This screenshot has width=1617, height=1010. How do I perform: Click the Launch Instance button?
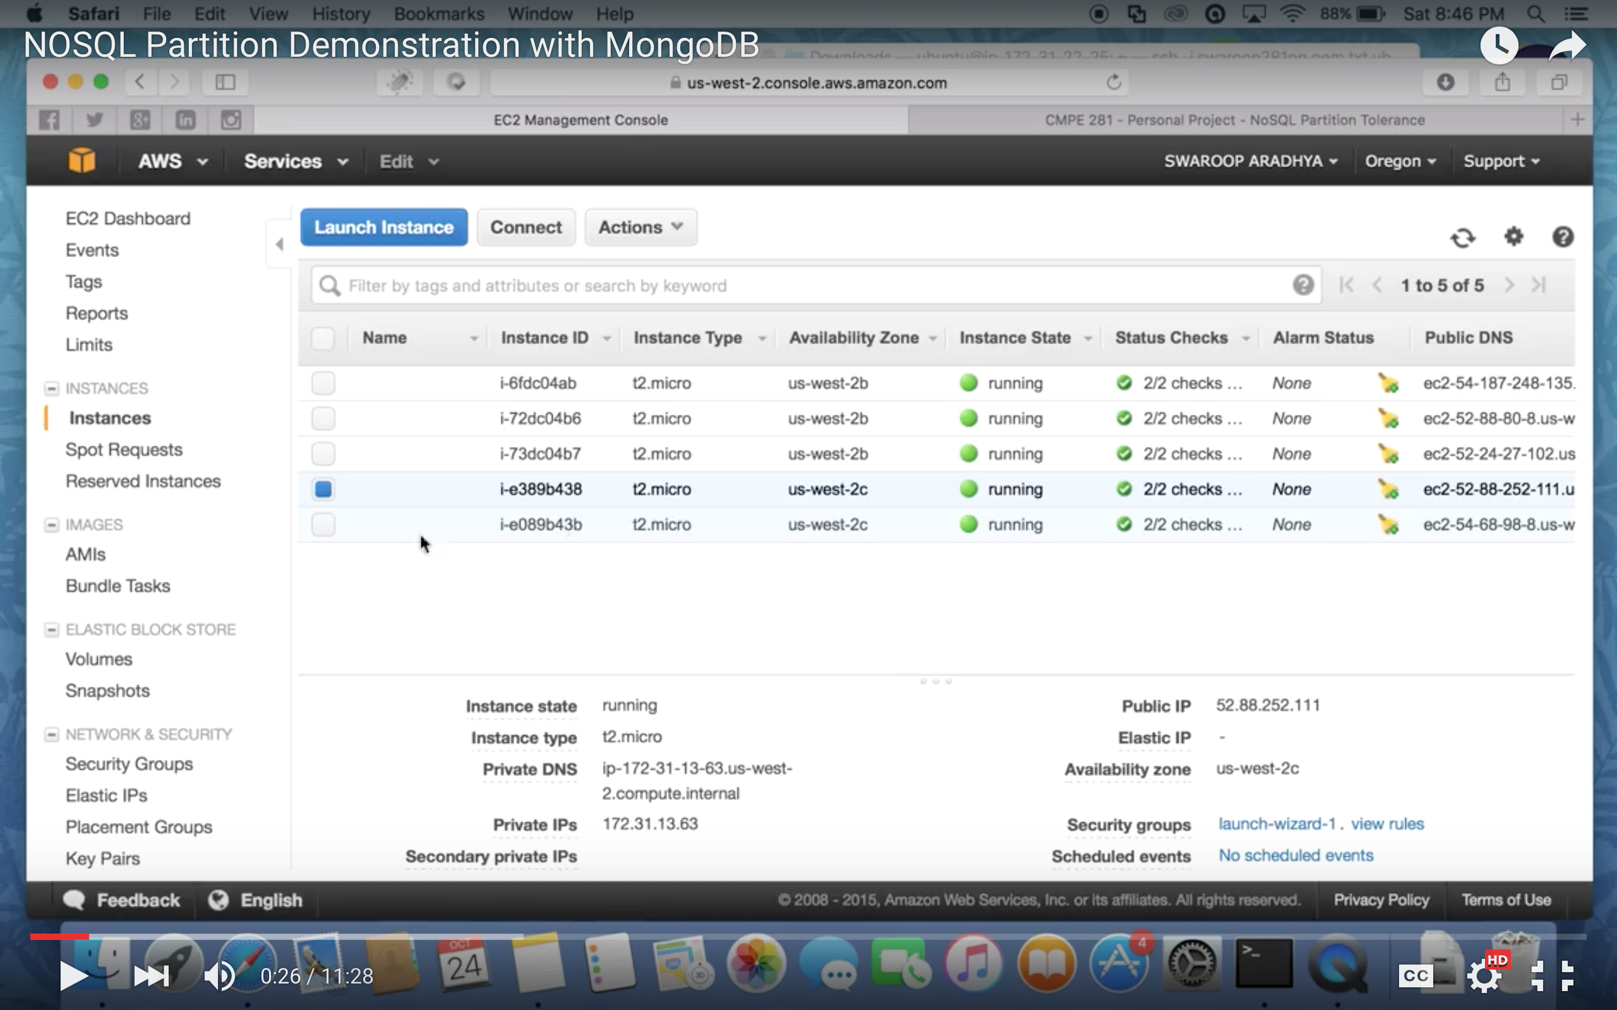click(x=383, y=227)
